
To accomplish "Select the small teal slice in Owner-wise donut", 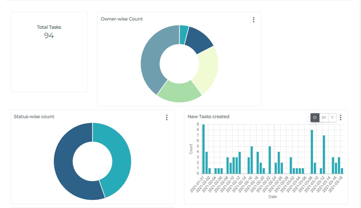I will point(183,35).
